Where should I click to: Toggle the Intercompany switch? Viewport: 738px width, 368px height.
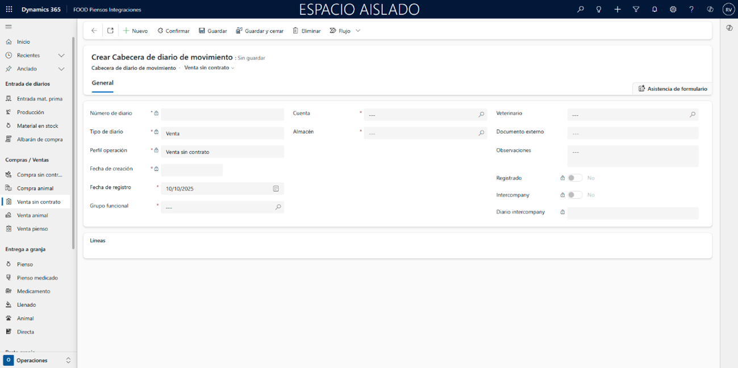(x=575, y=195)
